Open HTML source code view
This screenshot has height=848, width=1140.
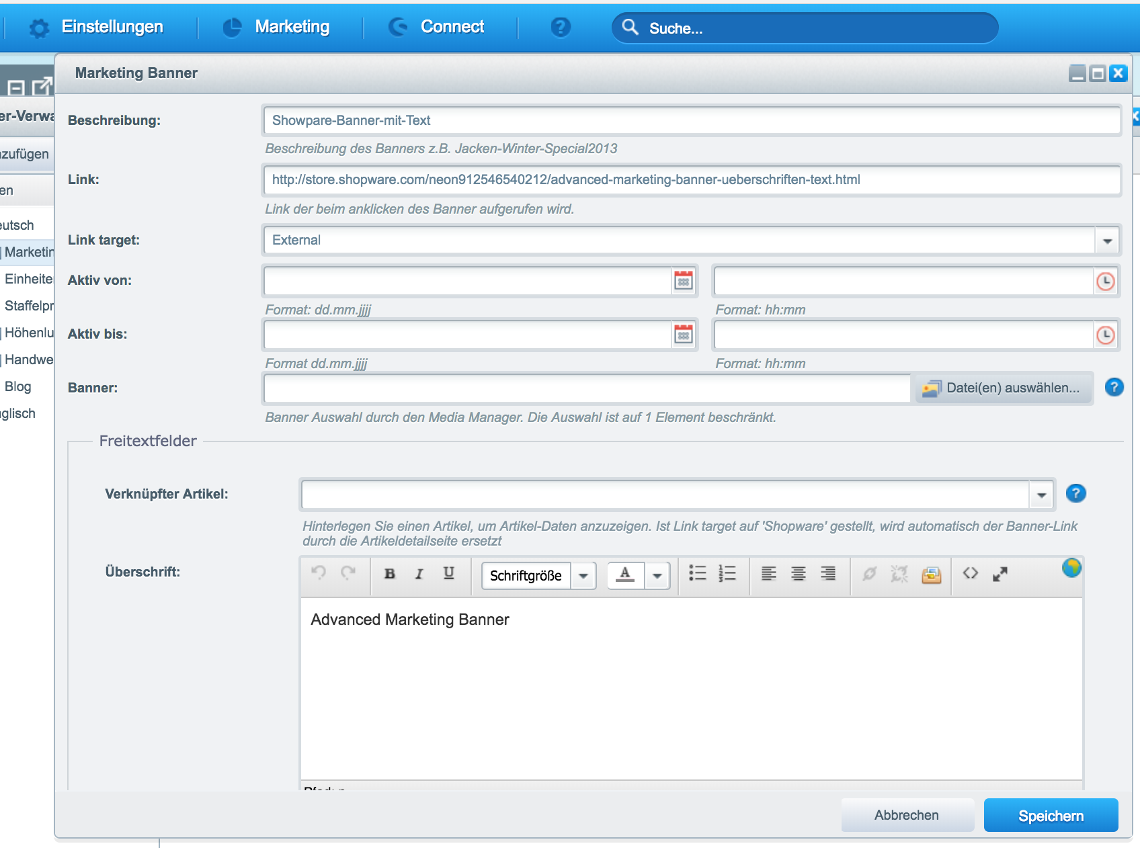(x=971, y=573)
